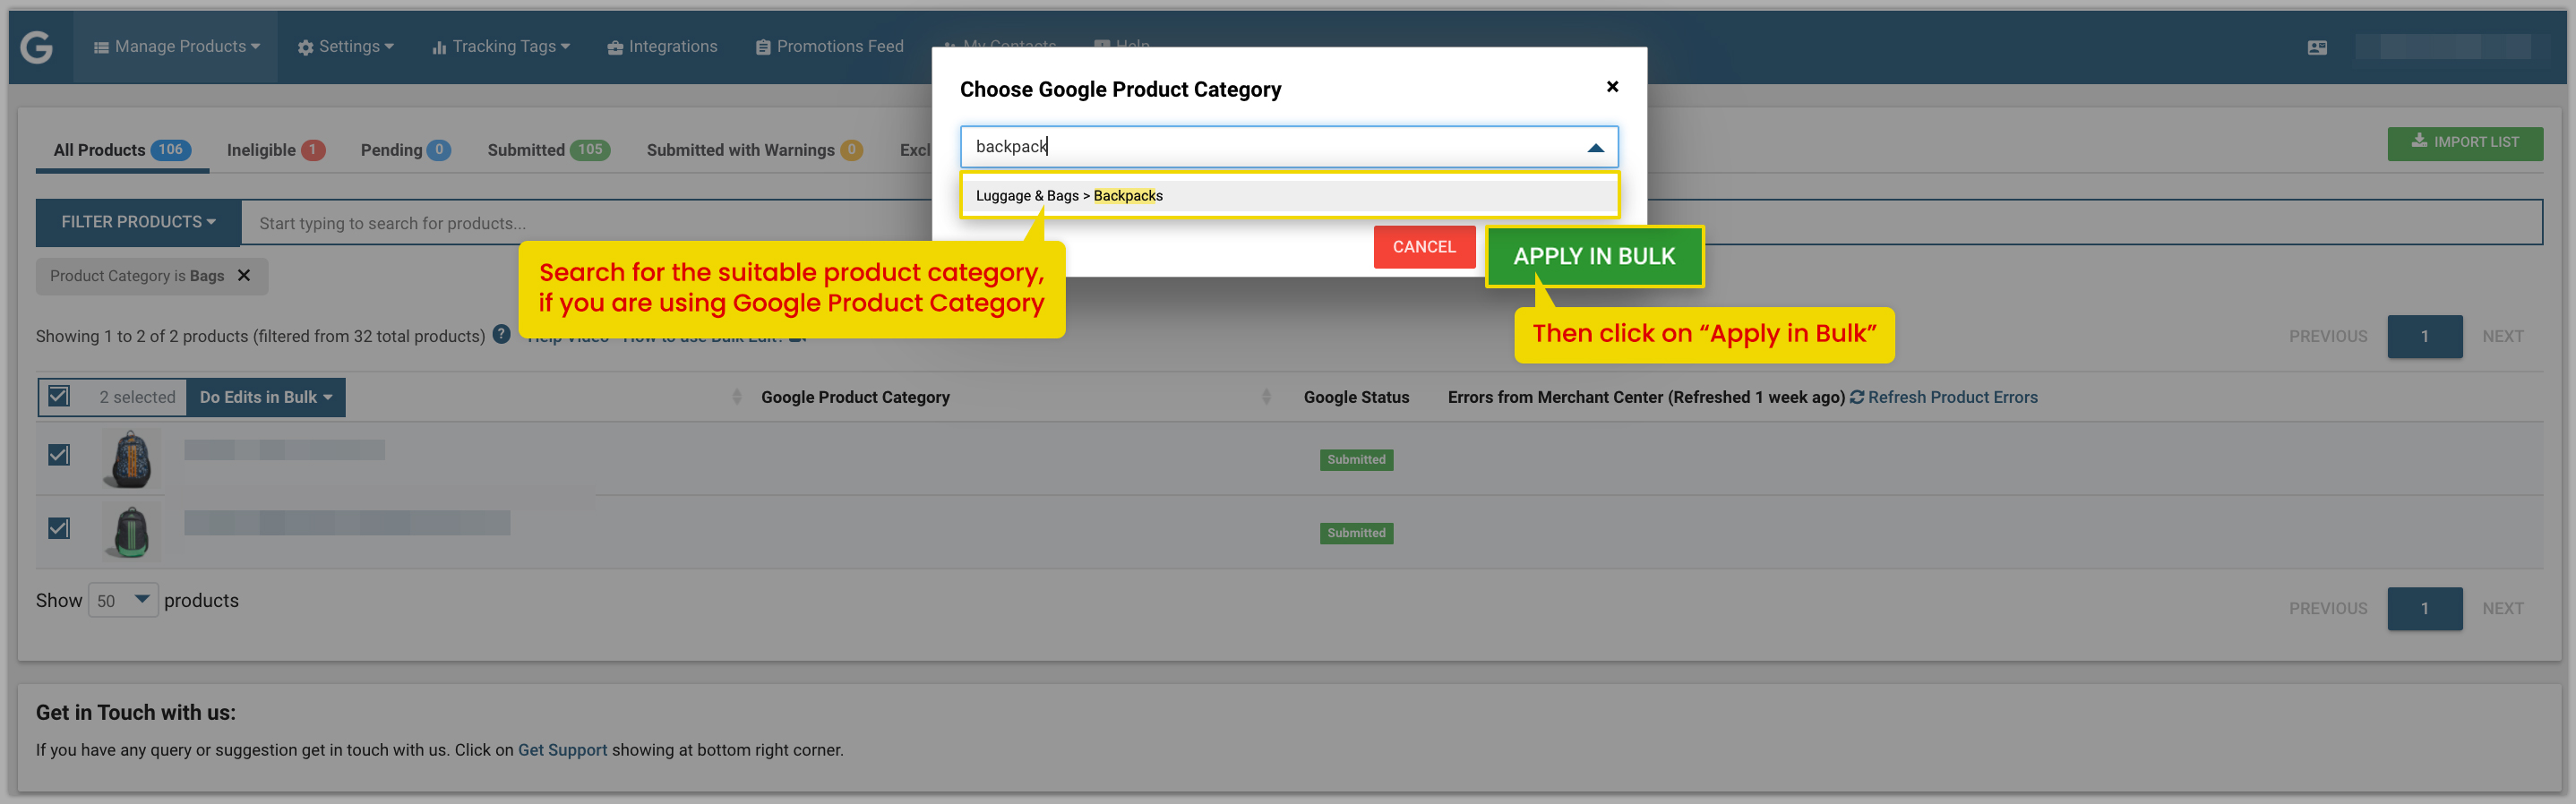Click the contact card icon in header
The height and width of the screenshot is (804, 2576).
pyautogui.click(x=2317, y=47)
